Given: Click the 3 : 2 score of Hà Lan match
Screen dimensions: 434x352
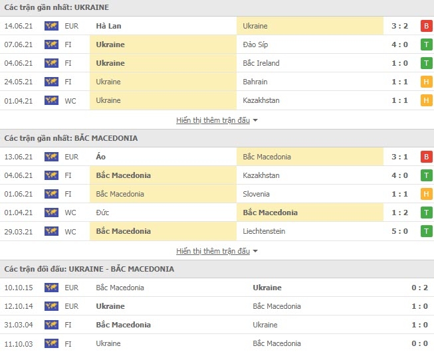Looking at the screenshot, I should tap(399, 26).
